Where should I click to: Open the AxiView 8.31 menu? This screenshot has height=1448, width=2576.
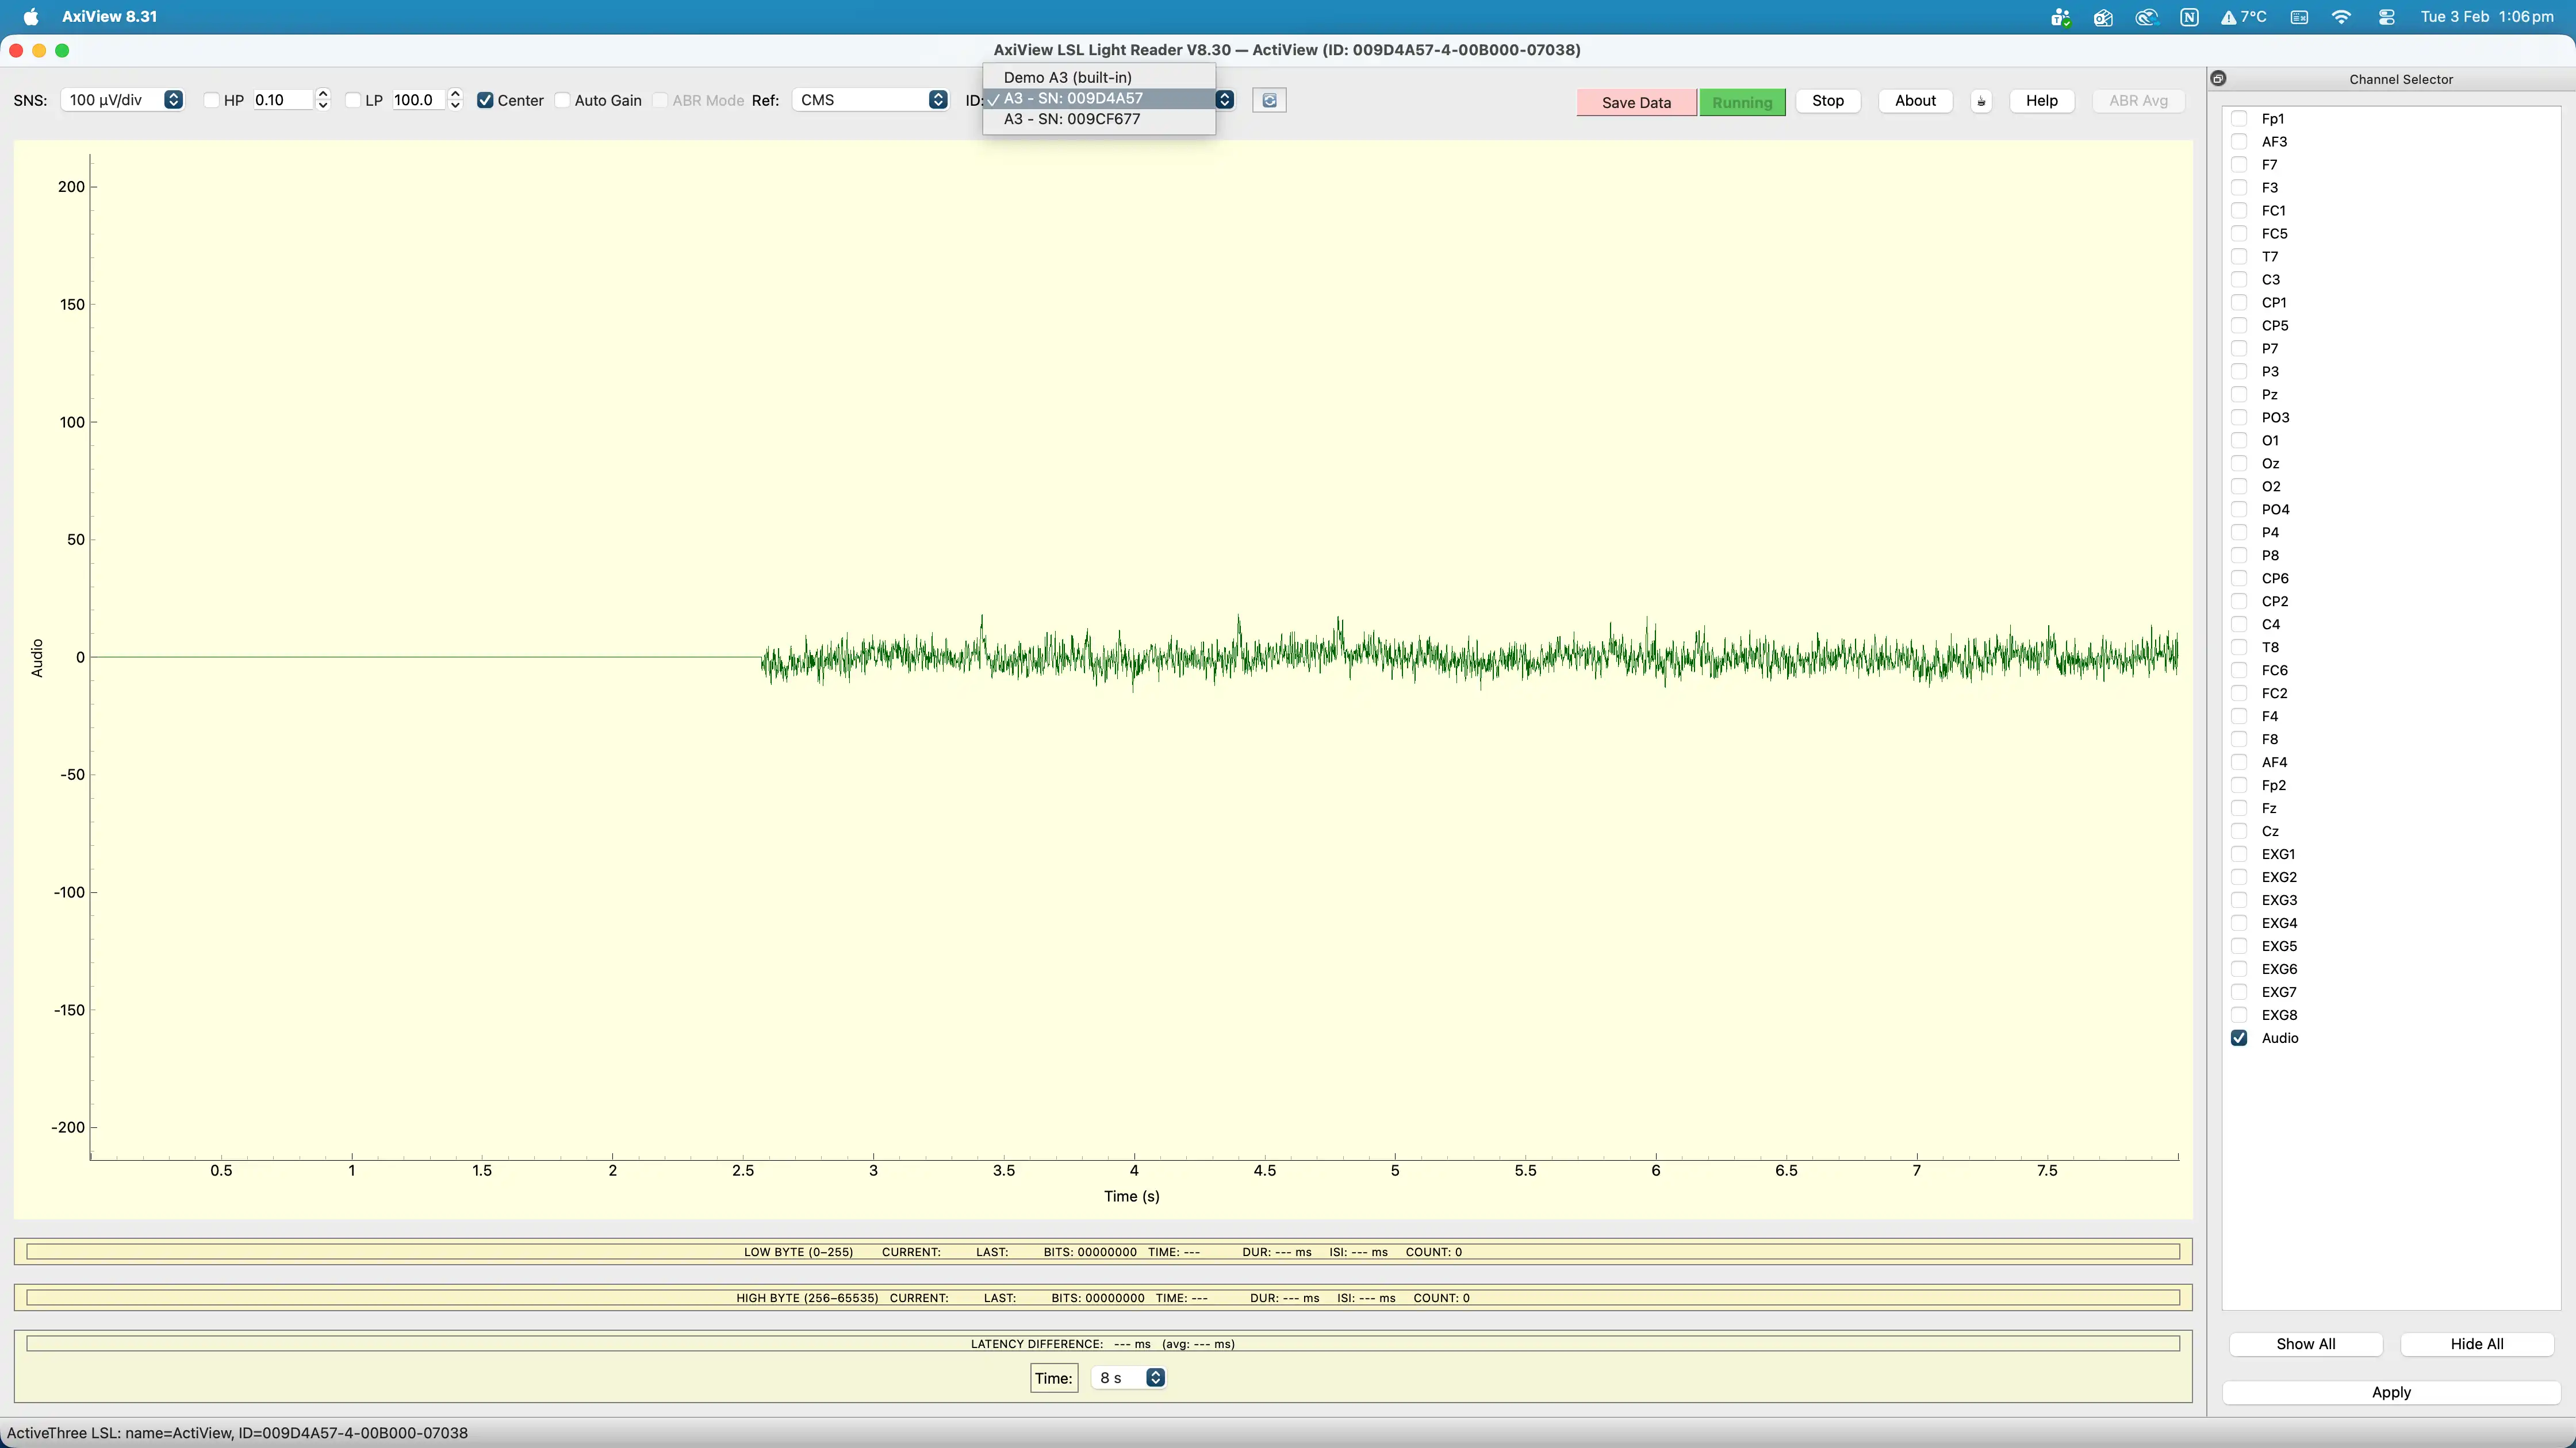(x=109, y=16)
